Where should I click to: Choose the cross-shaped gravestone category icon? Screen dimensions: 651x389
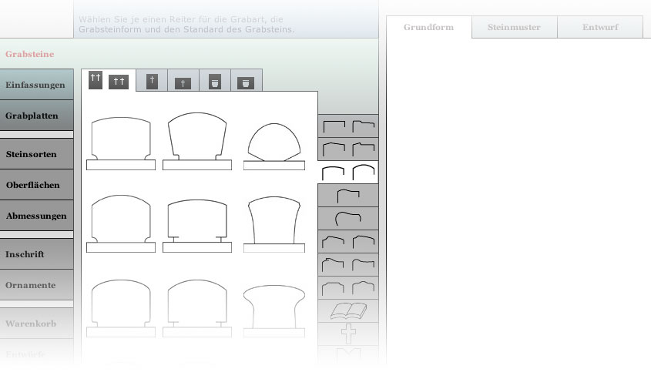pos(348,334)
